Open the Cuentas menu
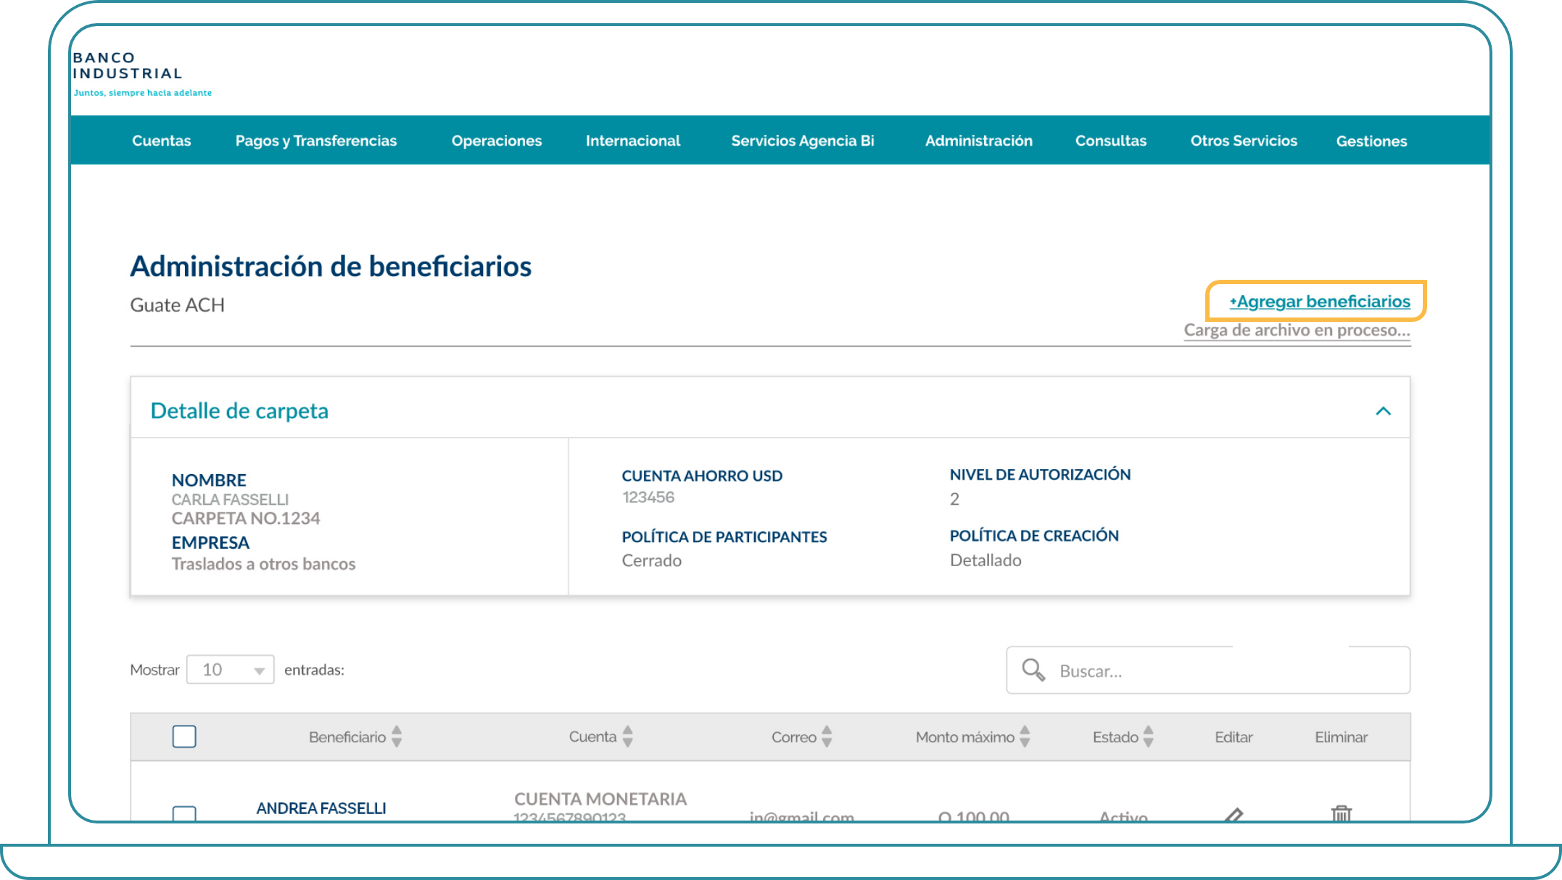The width and height of the screenshot is (1562, 880). click(161, 141)
